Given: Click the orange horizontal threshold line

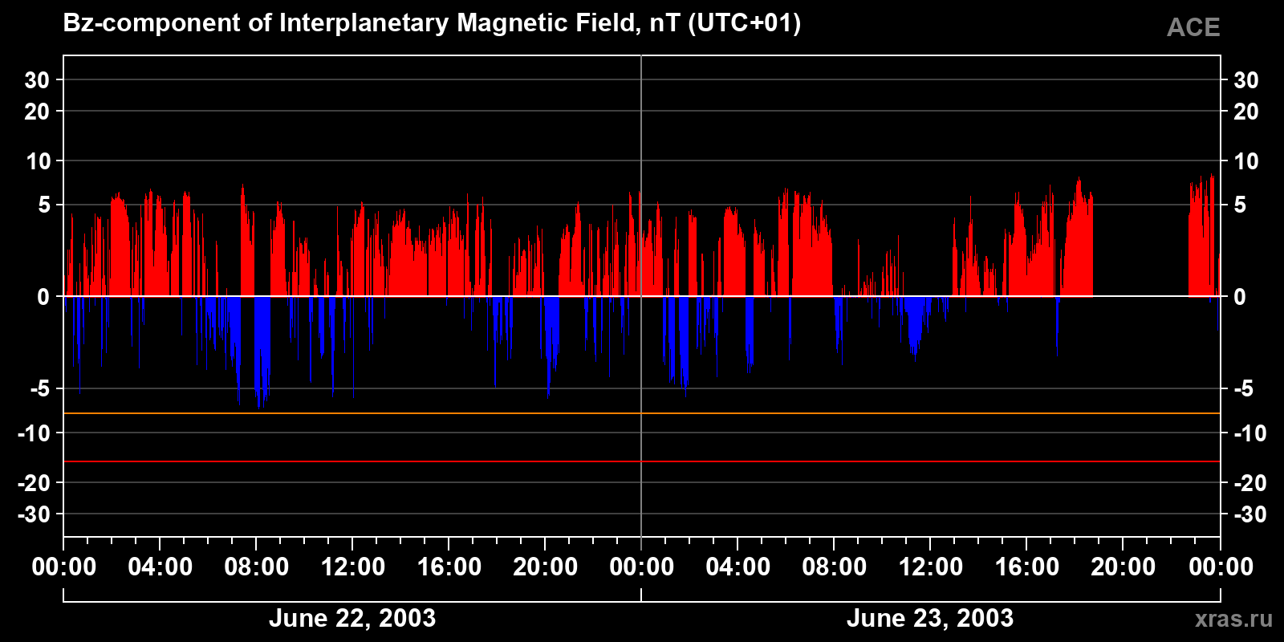Looking at the screenshot, I should coord(642,413).
